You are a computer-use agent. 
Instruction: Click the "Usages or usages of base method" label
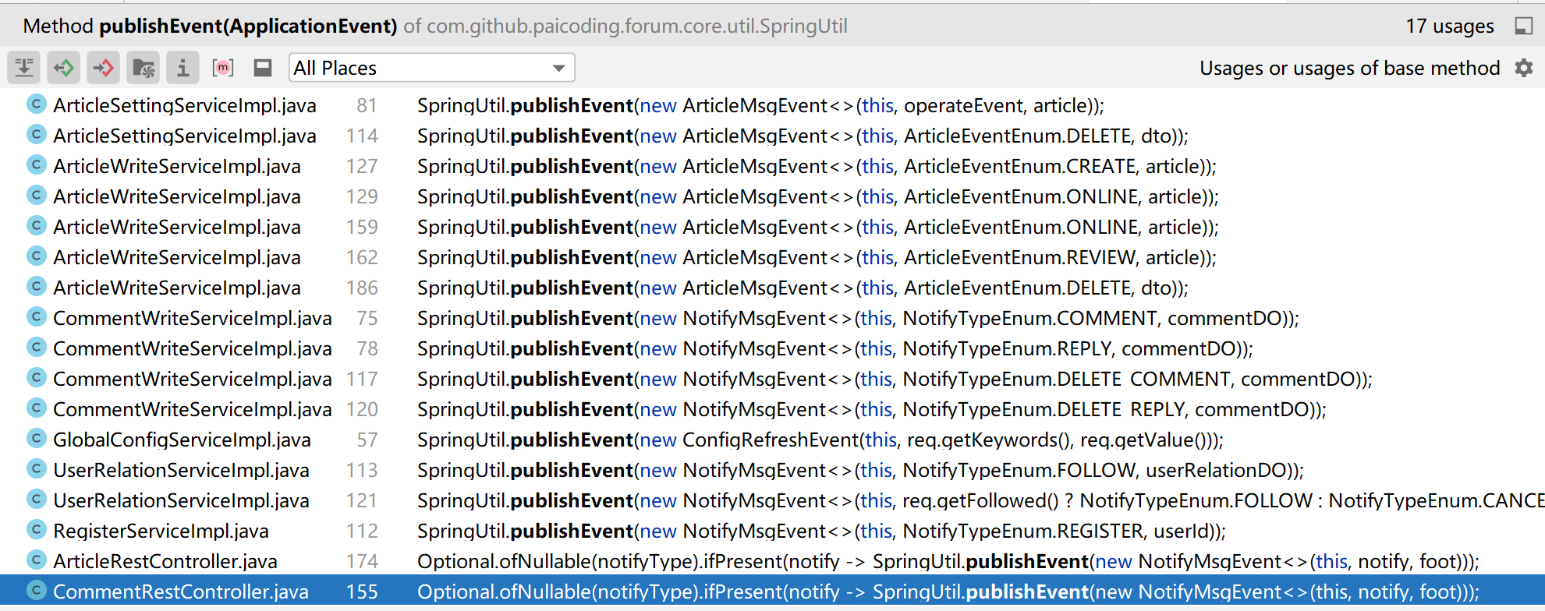(1349, 68)
